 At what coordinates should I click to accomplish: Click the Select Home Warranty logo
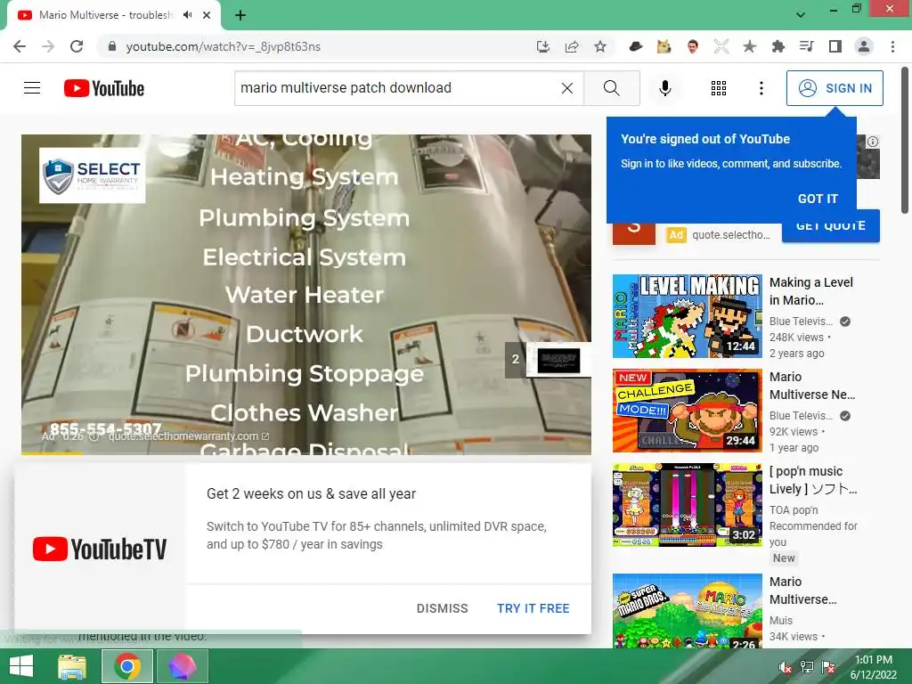(x=92, y=175)
